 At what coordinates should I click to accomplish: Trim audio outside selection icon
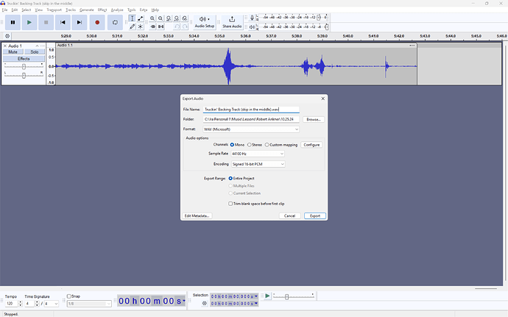click(x=152, y=26)
